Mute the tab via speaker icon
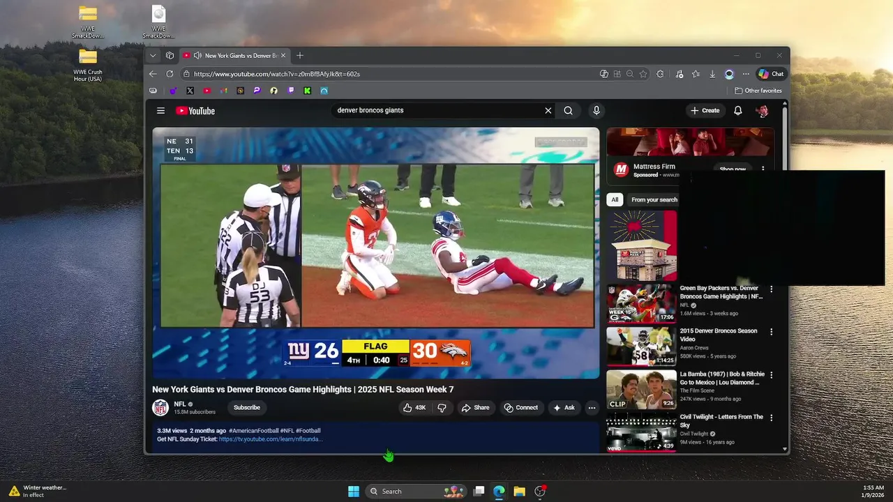Screen dimensions: 893x502 pyautogui.click(x=197, y=55)
